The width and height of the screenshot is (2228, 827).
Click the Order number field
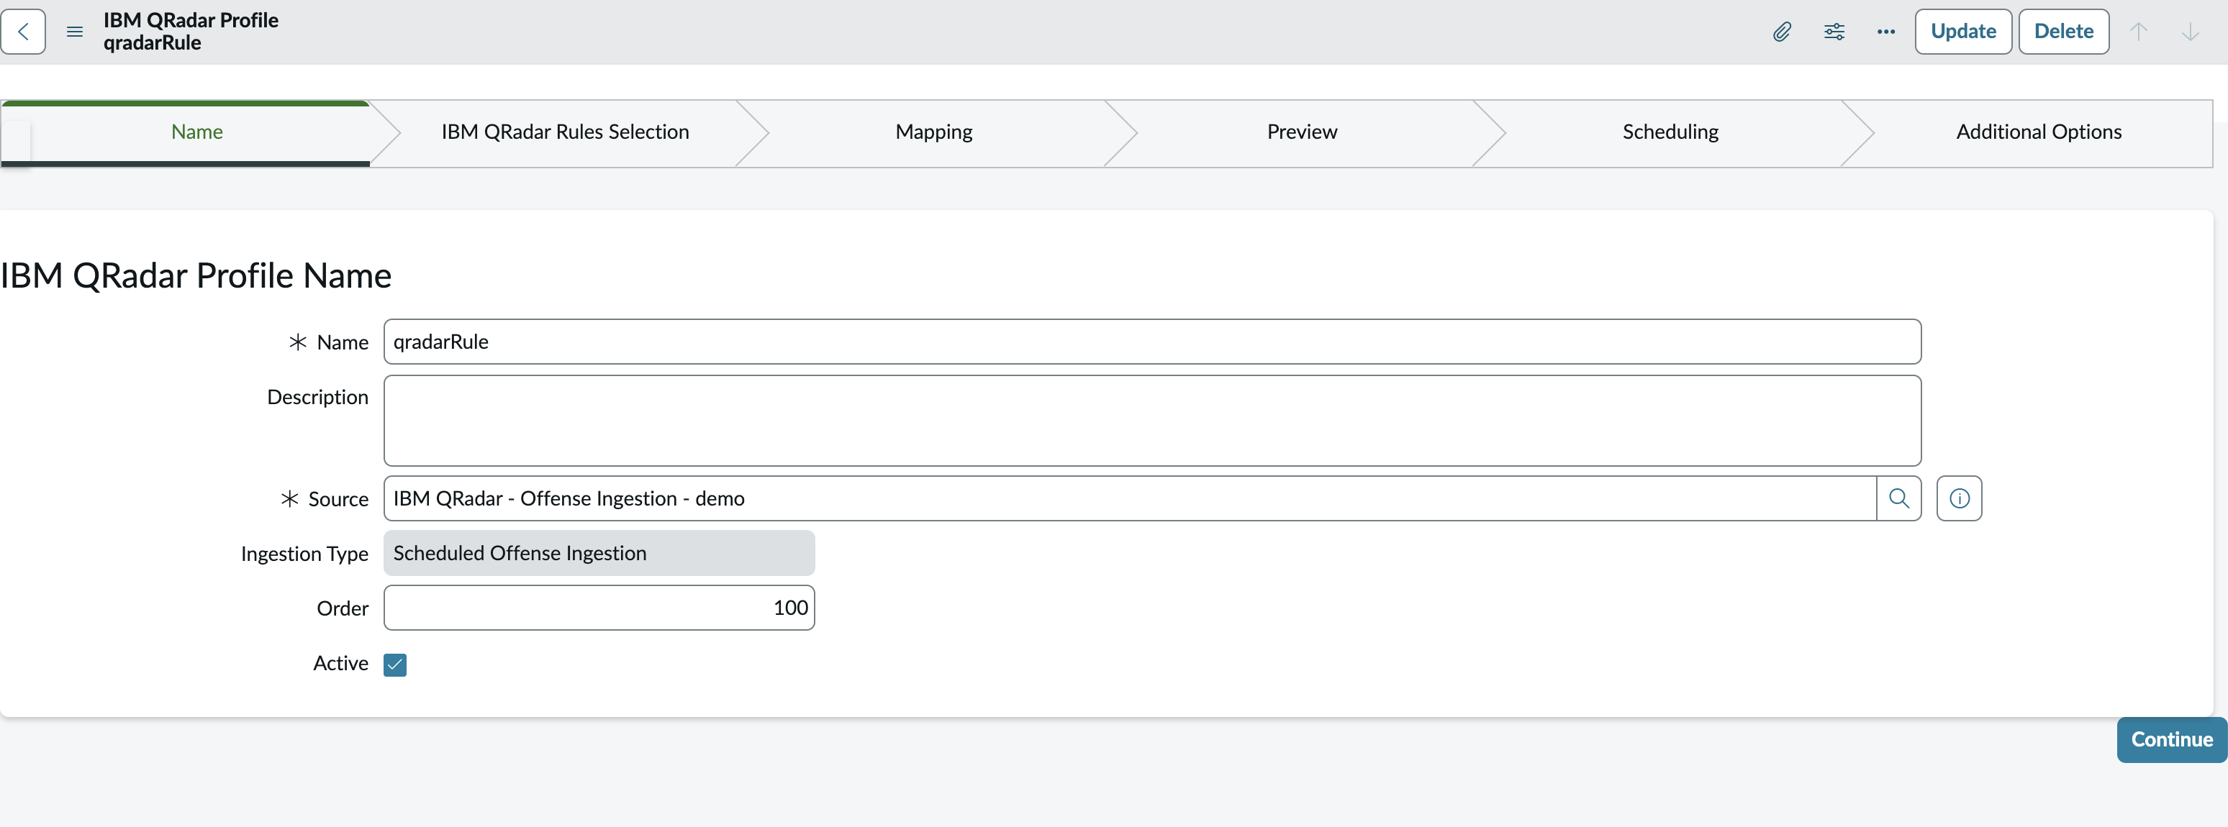(599, 608)
